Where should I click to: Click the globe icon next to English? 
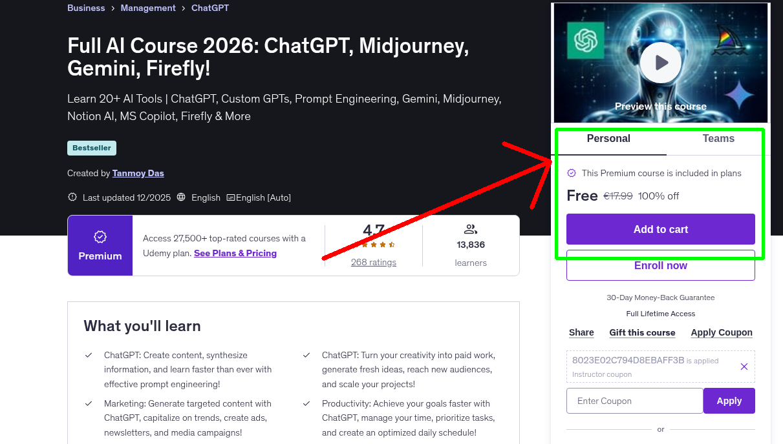pyautogui.click(x=181, y=197)
